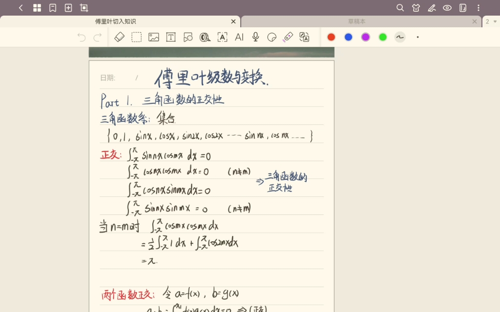Viewport: 500px width, 312px height.
Task: Open the AI assistant tool
Action: click(x=239, y=37)
